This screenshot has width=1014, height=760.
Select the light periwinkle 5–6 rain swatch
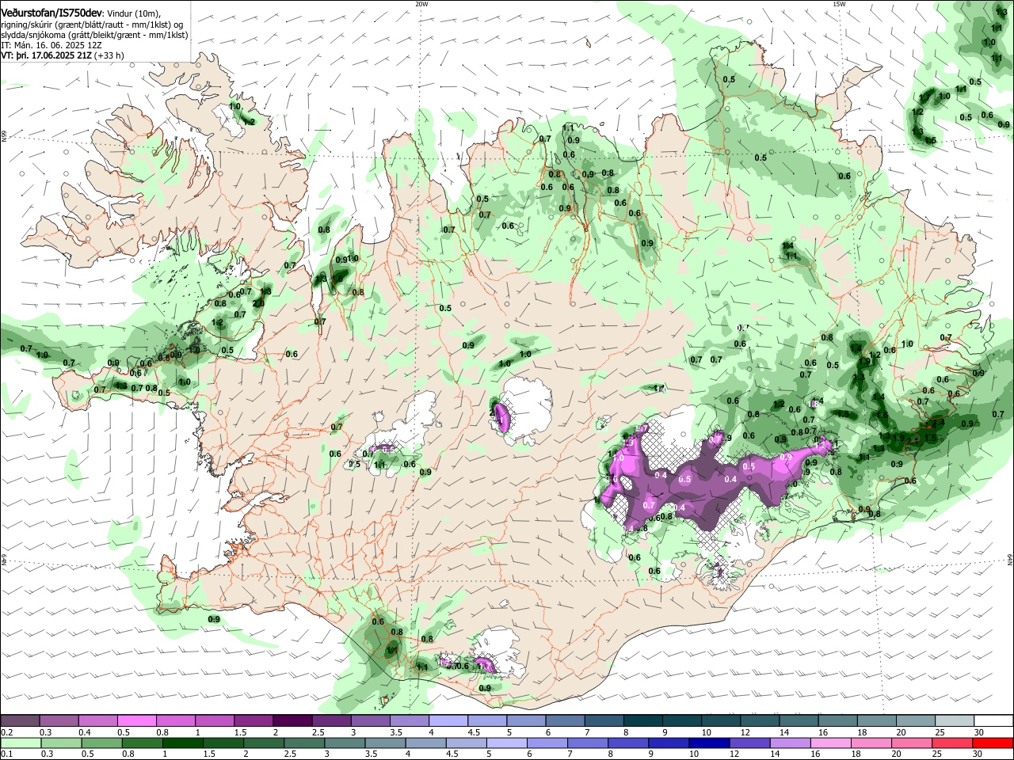pos(507,743)
